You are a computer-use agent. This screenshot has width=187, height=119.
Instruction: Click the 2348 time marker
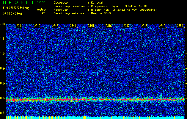(144, 26)
